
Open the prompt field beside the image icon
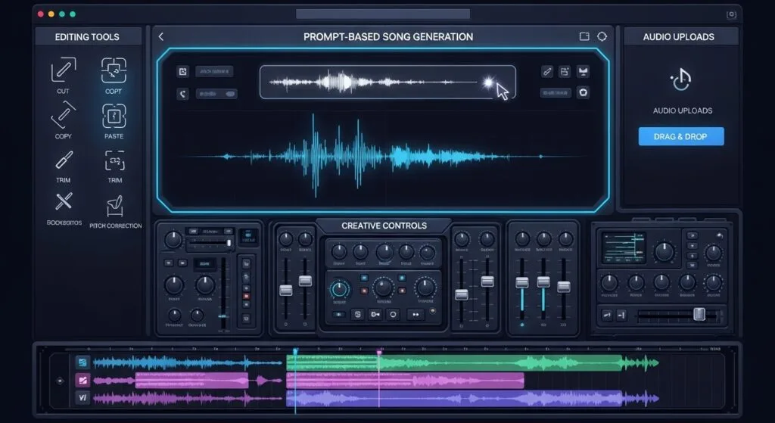tap(214, 72)
